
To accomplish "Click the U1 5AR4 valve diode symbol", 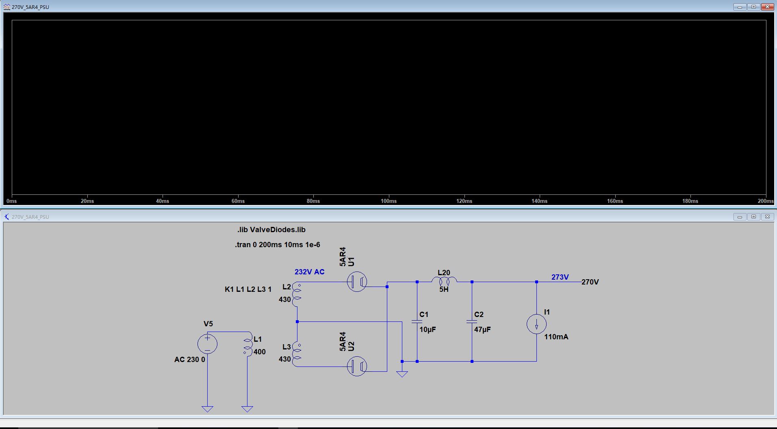I will (357, 281).
